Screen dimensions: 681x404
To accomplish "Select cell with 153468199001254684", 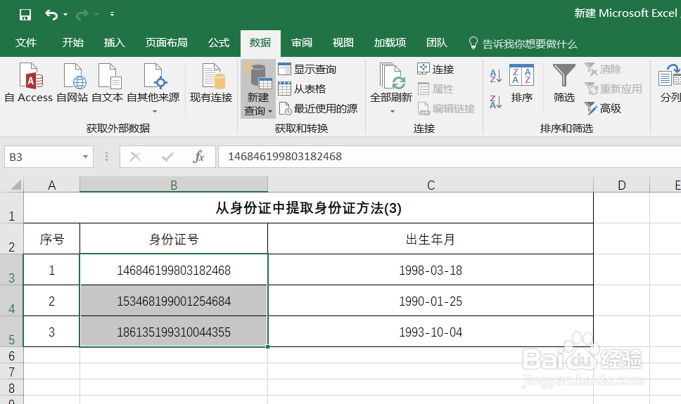I will point(174,301).
